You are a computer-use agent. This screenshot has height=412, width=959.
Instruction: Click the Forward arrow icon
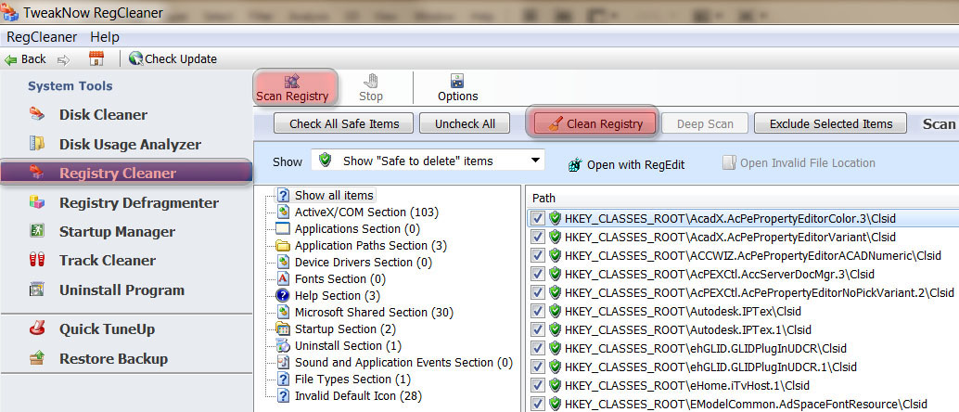63,59
